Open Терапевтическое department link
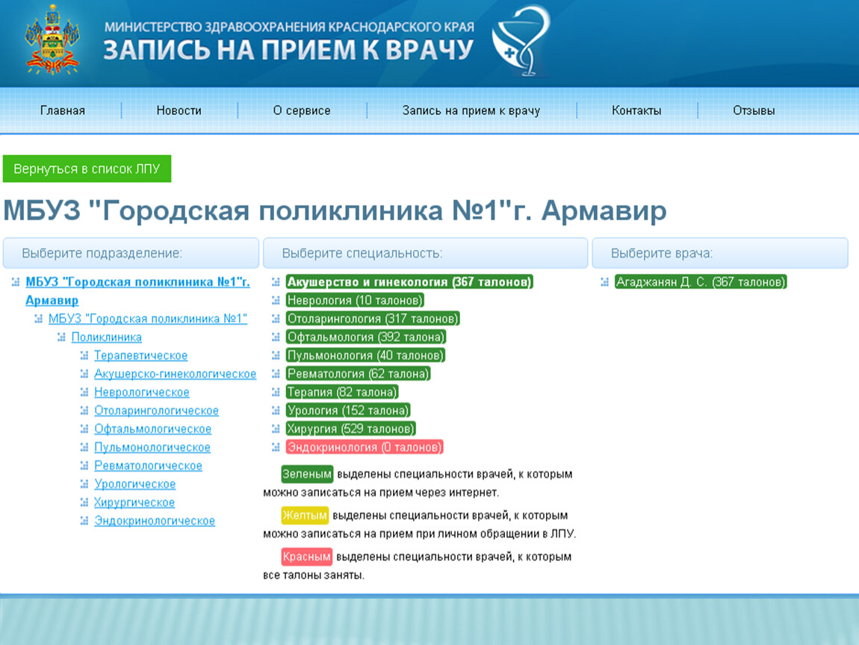Image resolution: width=859 pixels, height=645 pixels. point(140,355)
